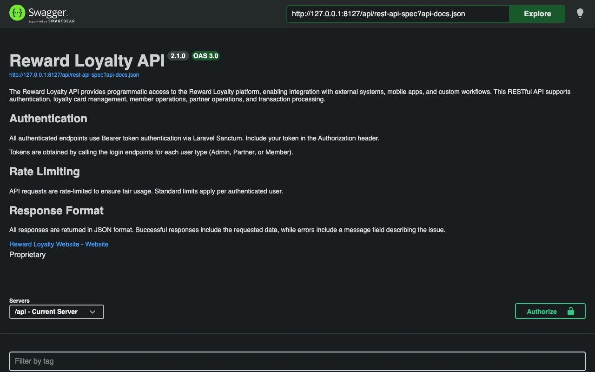Focus the Filter by tag field
The width and height of the screenshot is (595, 372).
pos(297,361)
